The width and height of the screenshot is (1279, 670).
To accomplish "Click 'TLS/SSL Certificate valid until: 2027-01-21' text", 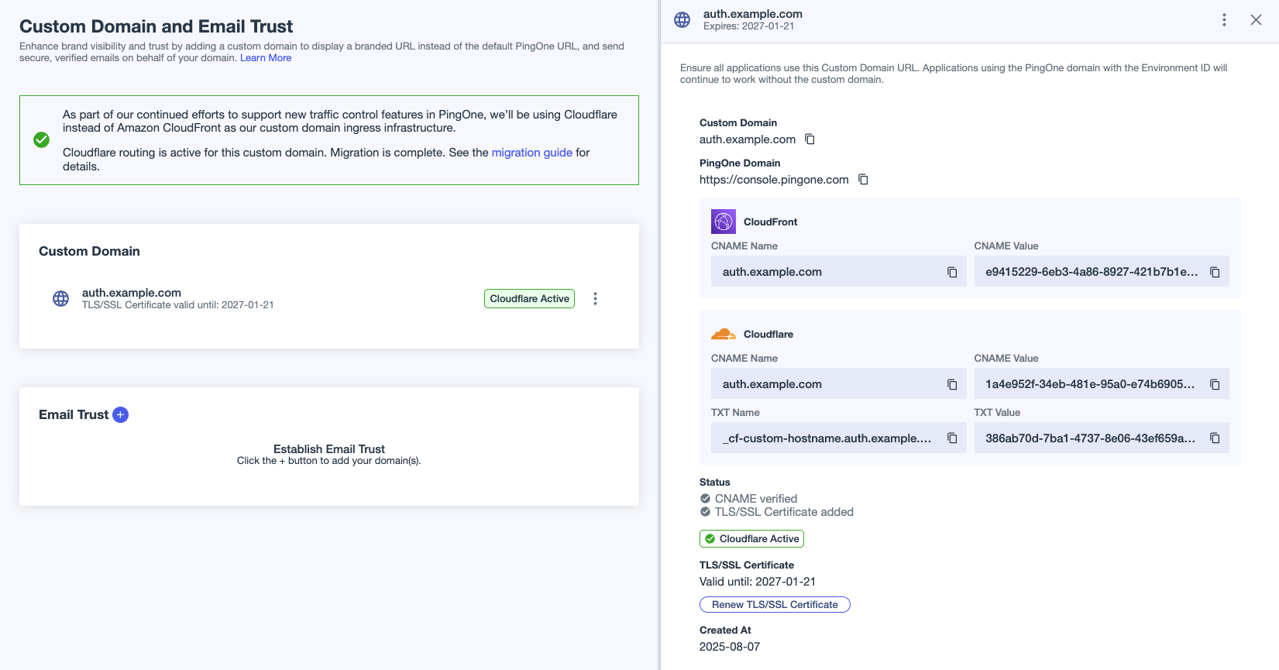I will (x=178, y=305).
